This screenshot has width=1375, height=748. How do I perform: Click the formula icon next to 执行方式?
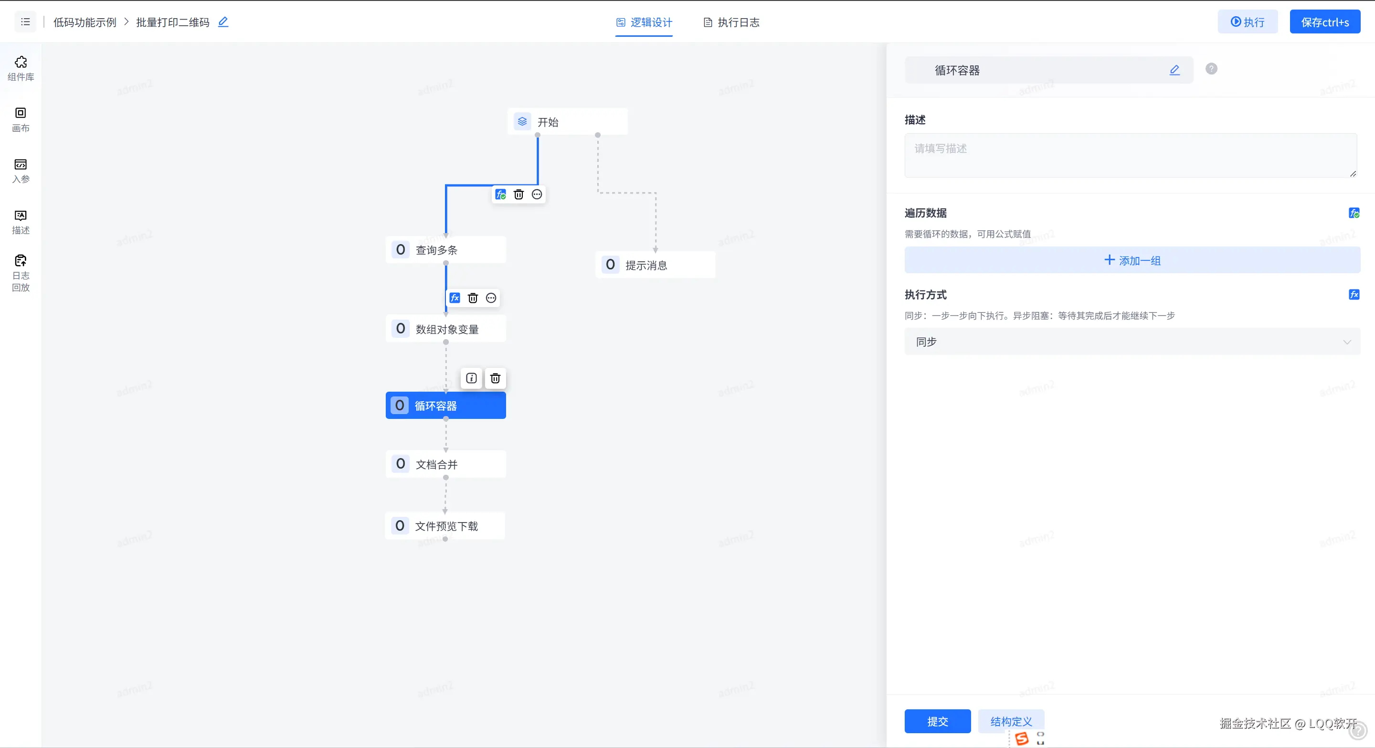click(x=1354, y=295)
